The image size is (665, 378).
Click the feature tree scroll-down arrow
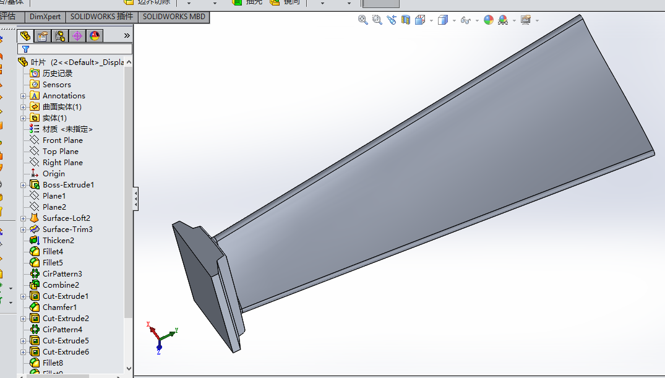point(129,369)
